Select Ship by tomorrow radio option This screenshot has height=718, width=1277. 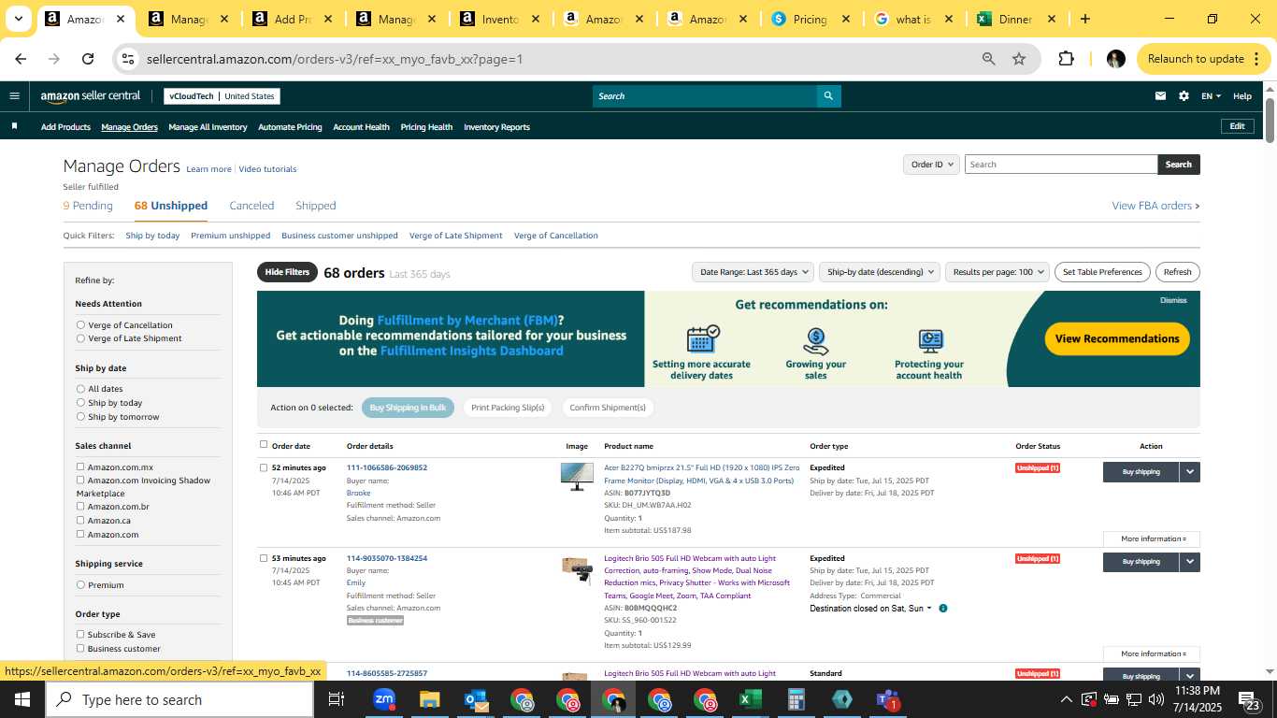click(x=80, y=417)
